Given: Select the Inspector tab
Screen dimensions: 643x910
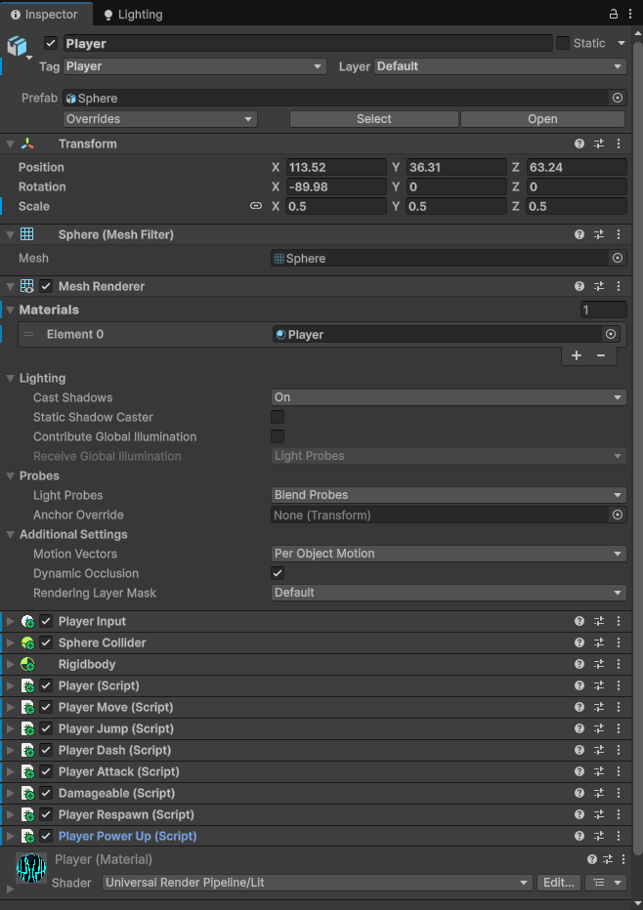Looking at the screenshot, I should pyautogui.click(x=44, y=15).
